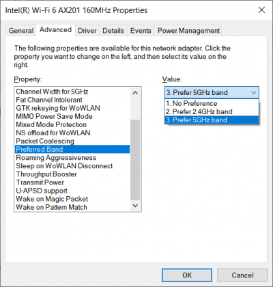Pick '3. Prefer 5GHz band' in list

(212, 120)
